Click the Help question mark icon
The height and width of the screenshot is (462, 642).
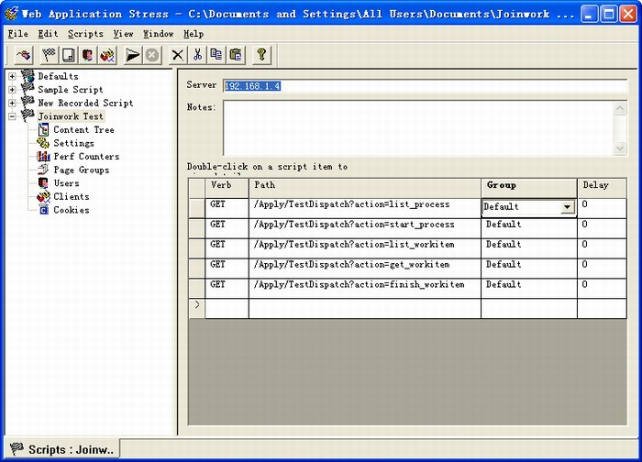point(261,55)
